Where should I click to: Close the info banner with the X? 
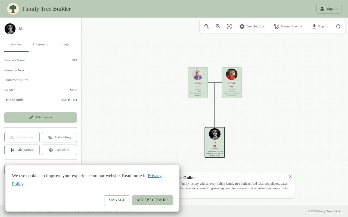coord(290,177)
